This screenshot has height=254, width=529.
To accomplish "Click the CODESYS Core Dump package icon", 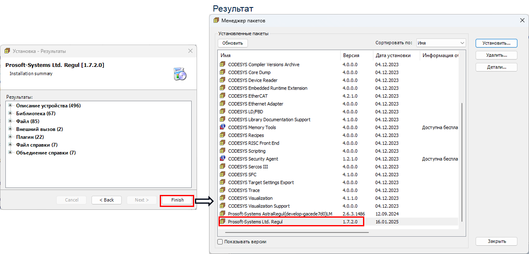I will click(223, 72).
